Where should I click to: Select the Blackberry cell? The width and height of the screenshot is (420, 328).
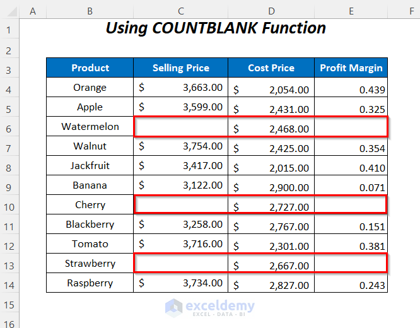pos(90,225)
